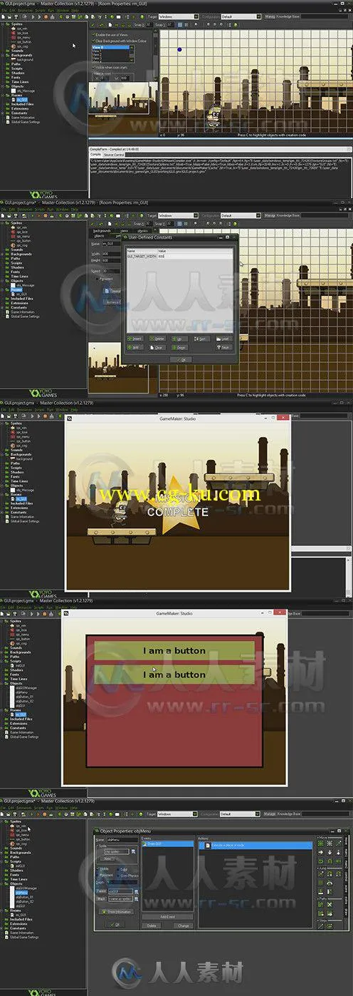Image resolution: width=353 pixels, height=996 pixels.
Task: Select value 800 beside GUI_TARGET_WIDTH
Action: 195,255
